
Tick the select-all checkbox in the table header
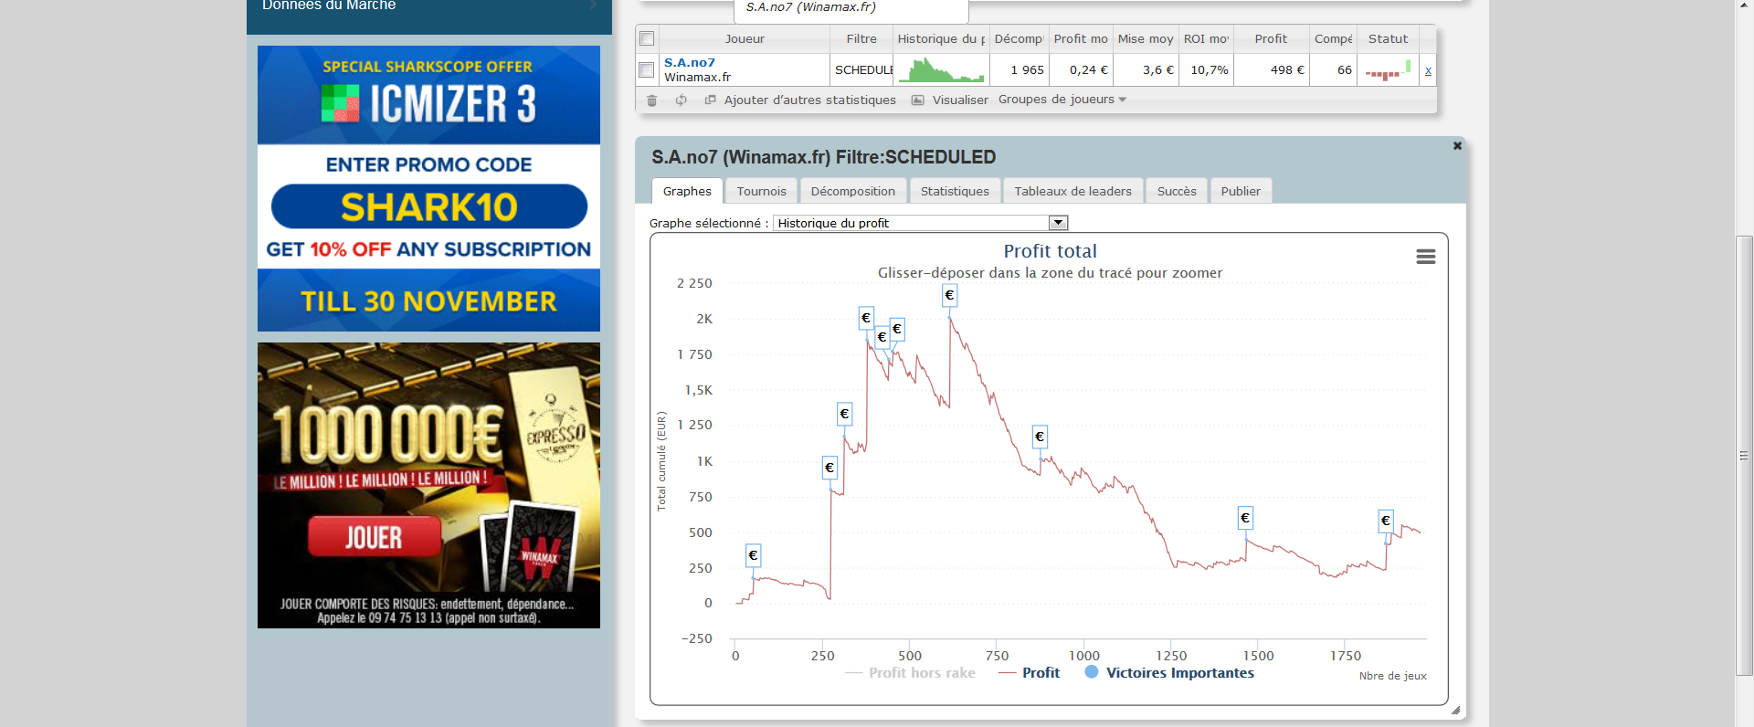click(647, 38)
